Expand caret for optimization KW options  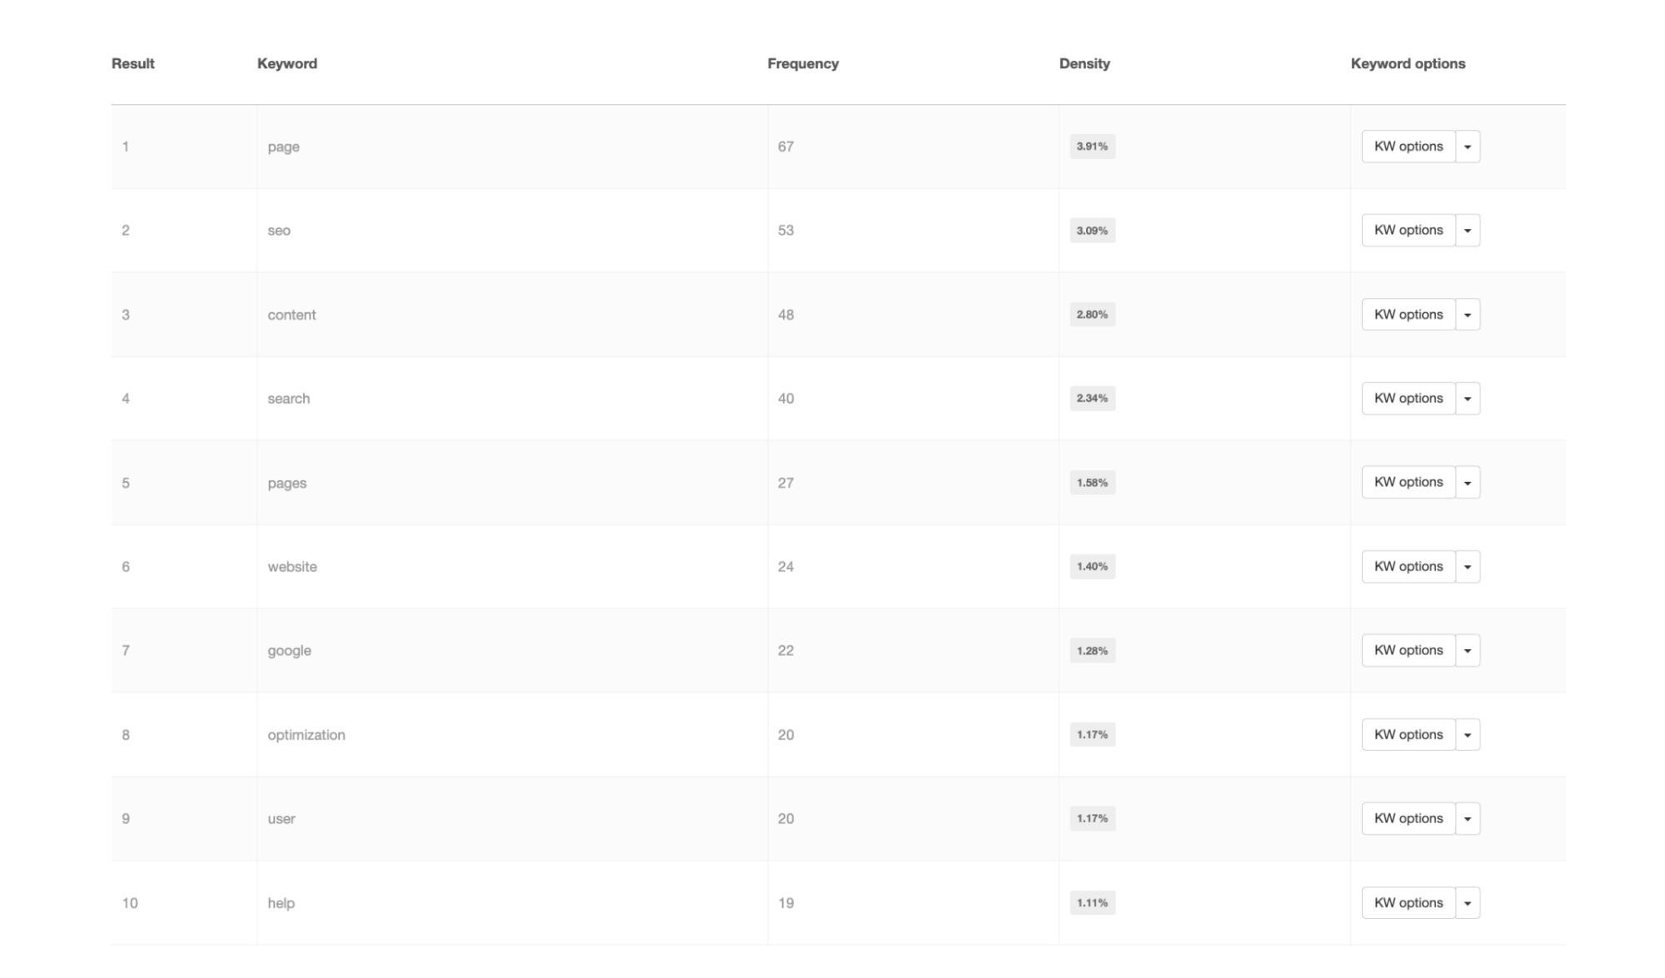pyautogui.click(x=1468, y=735)
